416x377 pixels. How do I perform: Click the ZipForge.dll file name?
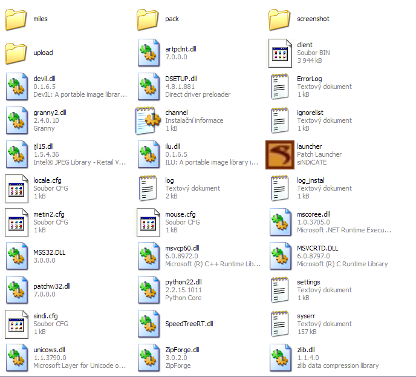pyautogui.click(x=182, y=350)
